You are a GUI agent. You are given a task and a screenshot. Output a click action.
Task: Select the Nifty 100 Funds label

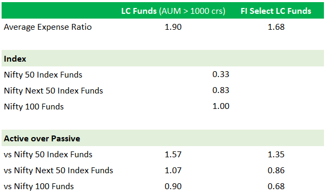pyautogui.click(x=34, y=107)
